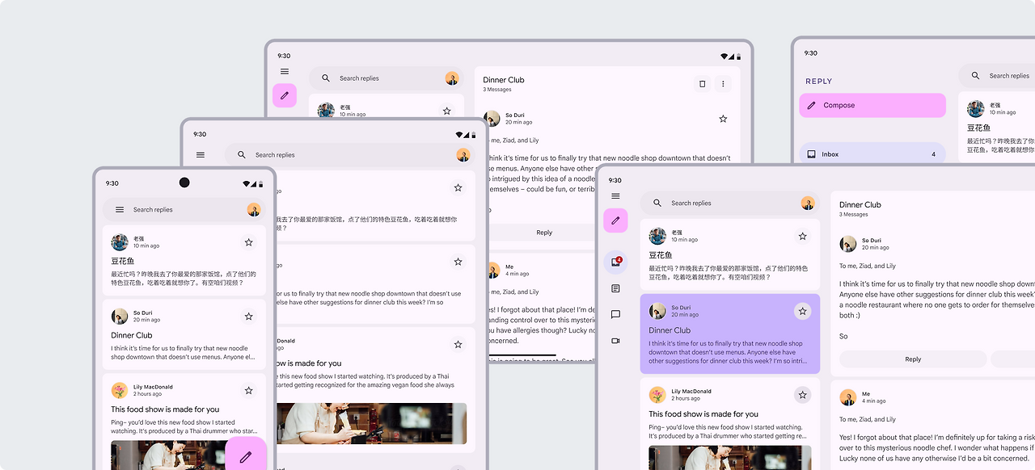The width and height of the screenshot is (1035, 470).
Task: Click the pink compose pencil on front right tablet
Action: click(x=615, y=220)
